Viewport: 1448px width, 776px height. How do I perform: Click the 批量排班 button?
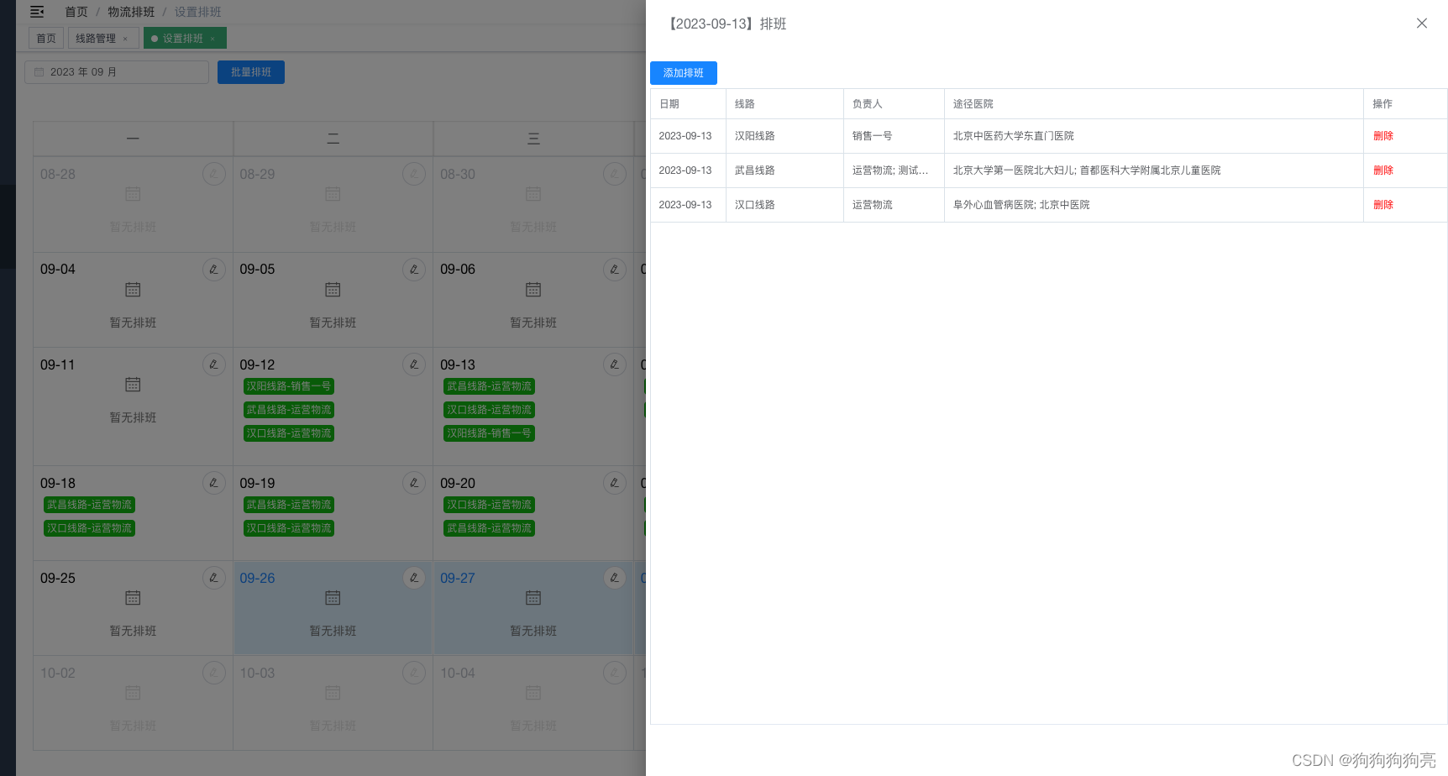250,72
